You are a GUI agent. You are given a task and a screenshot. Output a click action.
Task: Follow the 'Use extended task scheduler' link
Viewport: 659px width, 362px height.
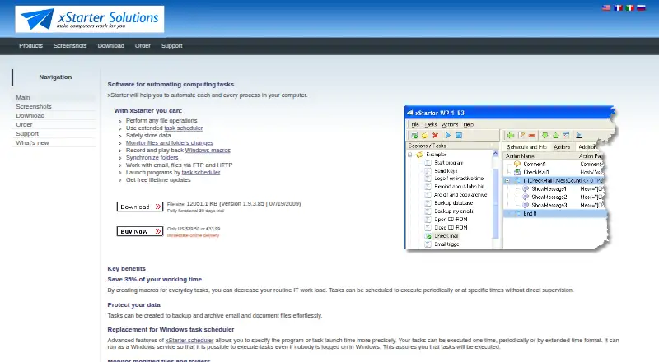(x=183, y=128)
